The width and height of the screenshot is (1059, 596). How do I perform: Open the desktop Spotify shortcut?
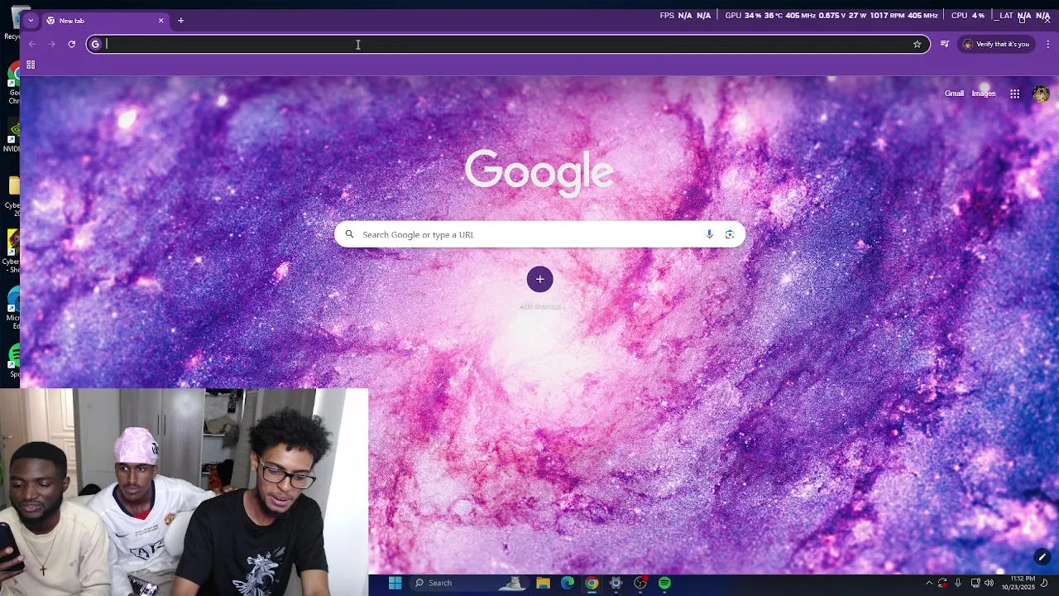pos(14,360)
